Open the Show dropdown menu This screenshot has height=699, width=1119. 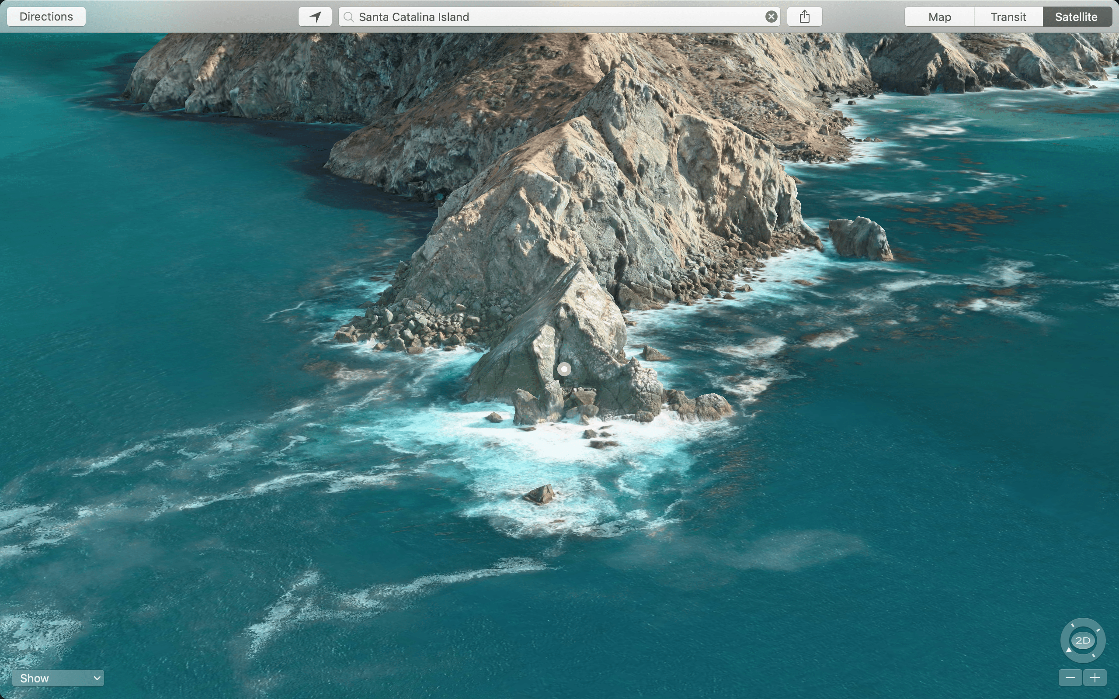pos(58,678)
